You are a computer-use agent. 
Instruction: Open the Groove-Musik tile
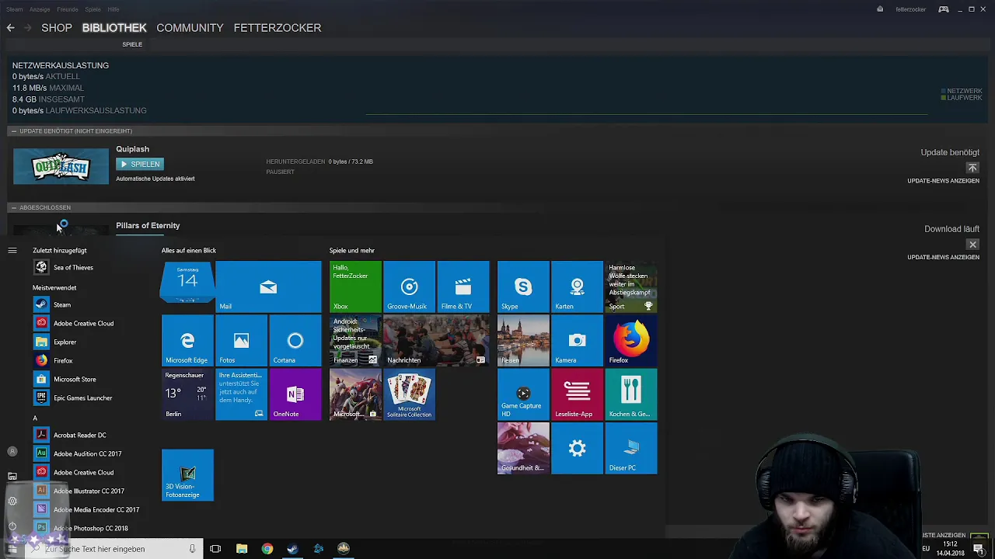pos(409,286)
